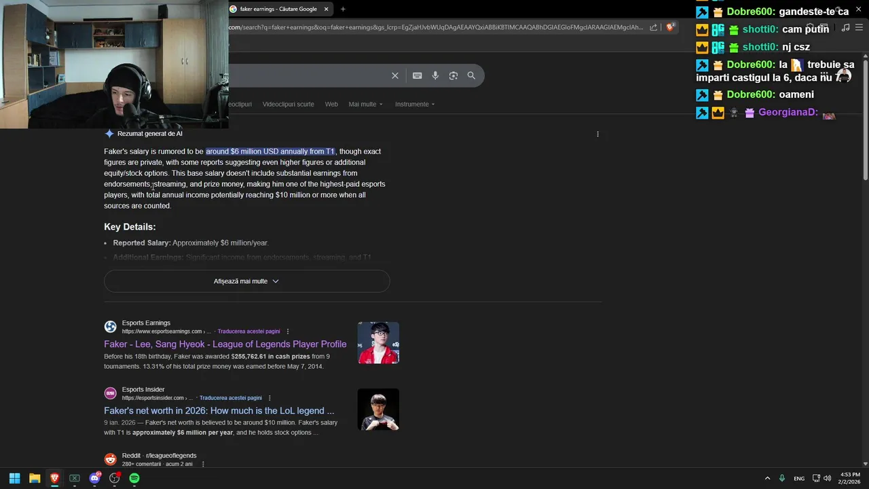Open the Instrumente tools dropdown

(415, 104)
